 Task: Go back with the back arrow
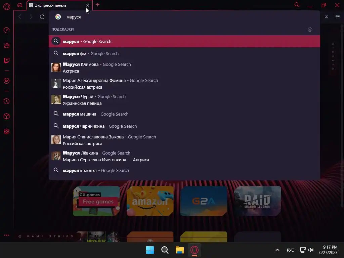coord(20,17)
